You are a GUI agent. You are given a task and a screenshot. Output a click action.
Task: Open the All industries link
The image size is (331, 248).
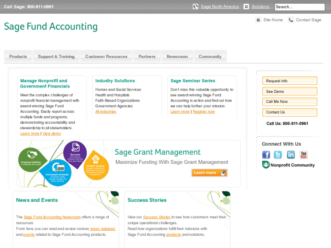click(x=106, y=111)
